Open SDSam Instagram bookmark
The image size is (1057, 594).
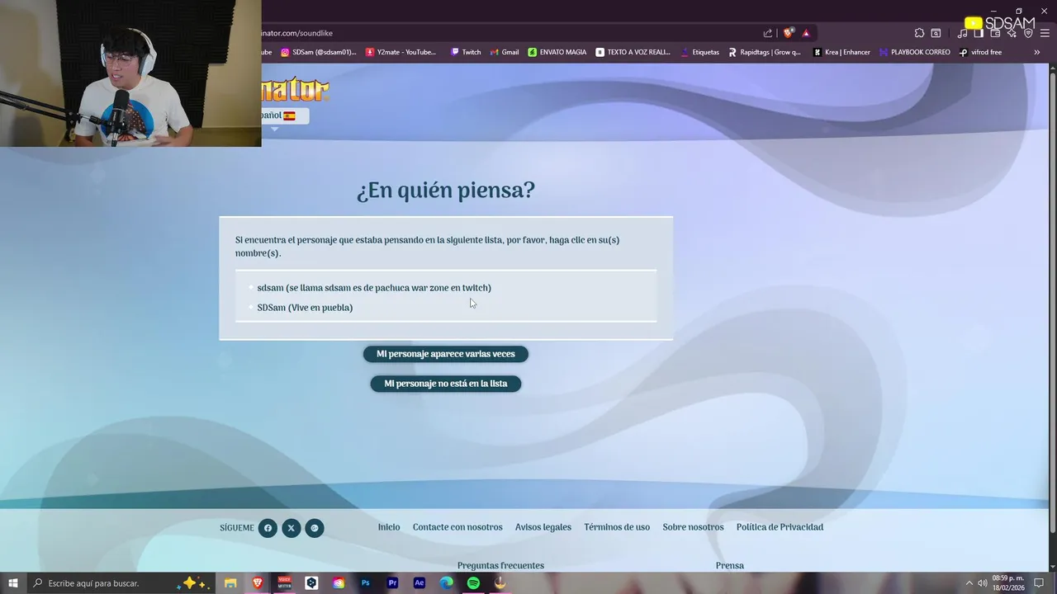(319, 52)
